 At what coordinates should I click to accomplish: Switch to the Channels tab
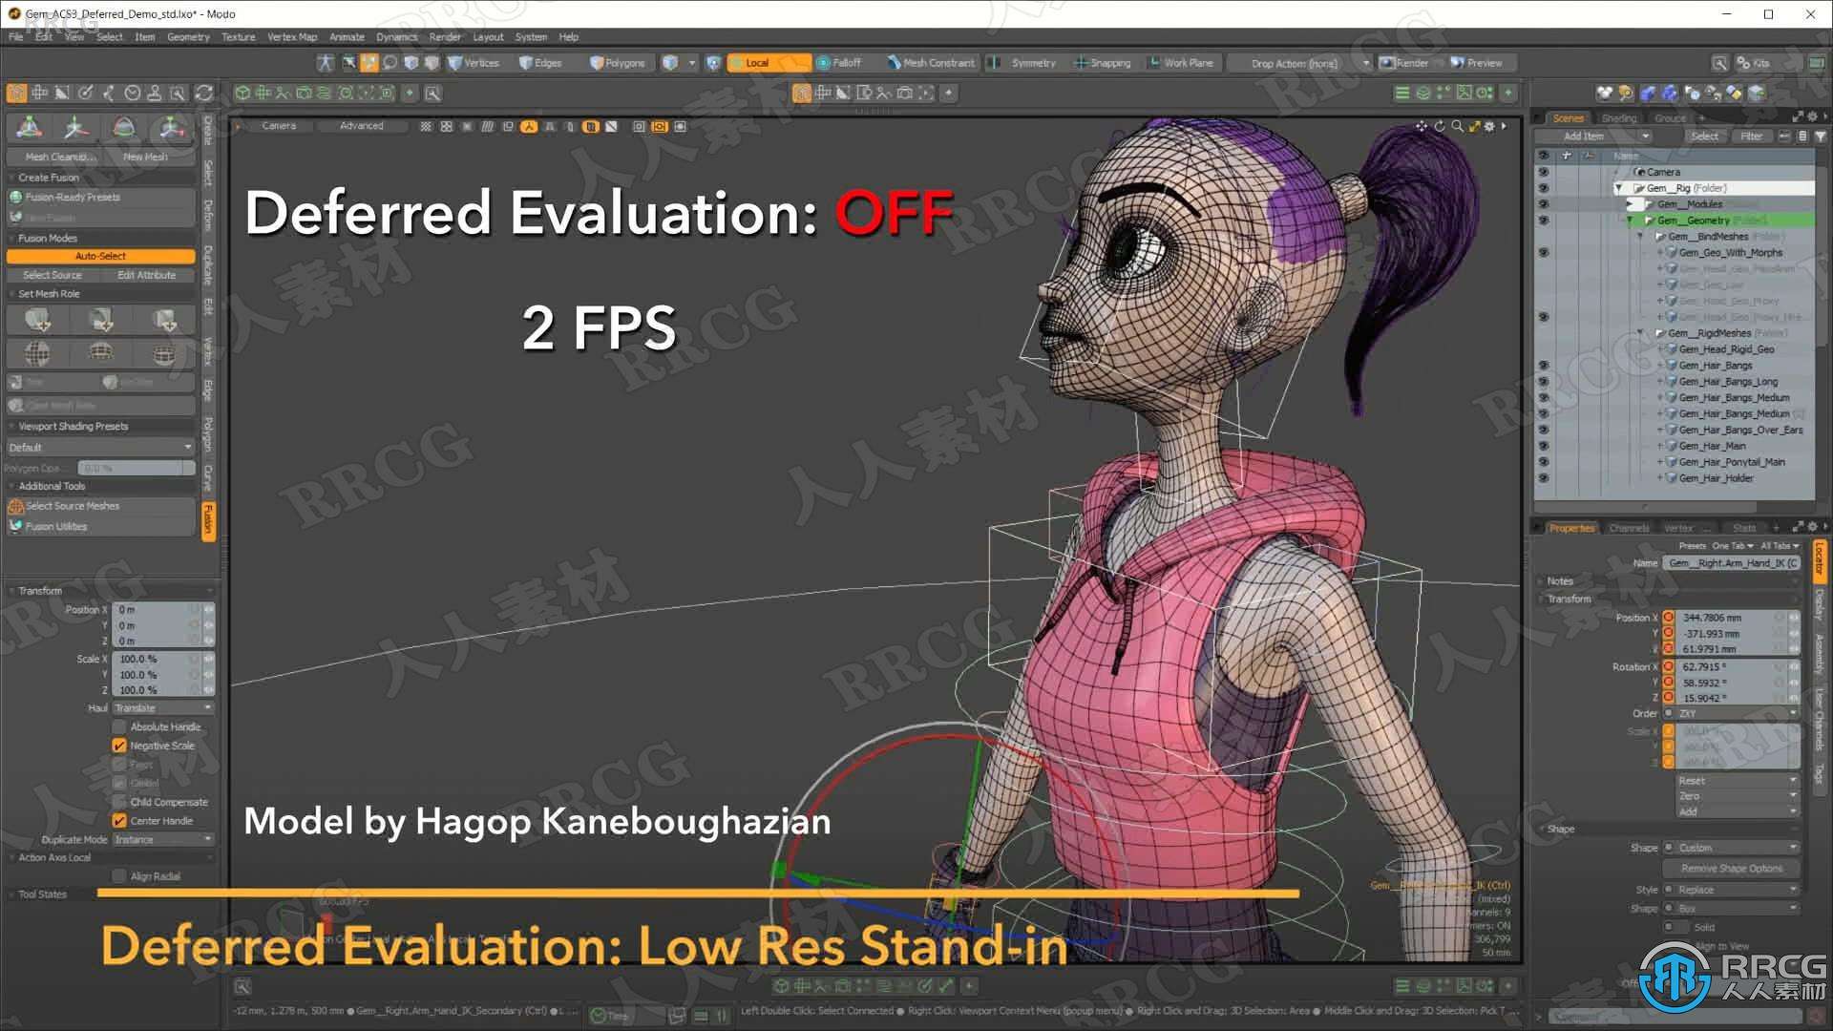(x=1629, y=528)
